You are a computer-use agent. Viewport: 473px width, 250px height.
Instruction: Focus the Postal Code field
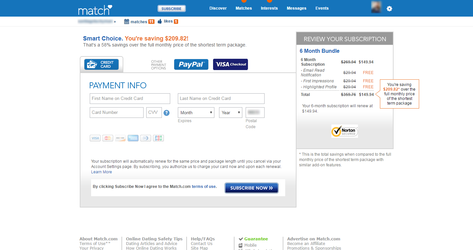255,113
